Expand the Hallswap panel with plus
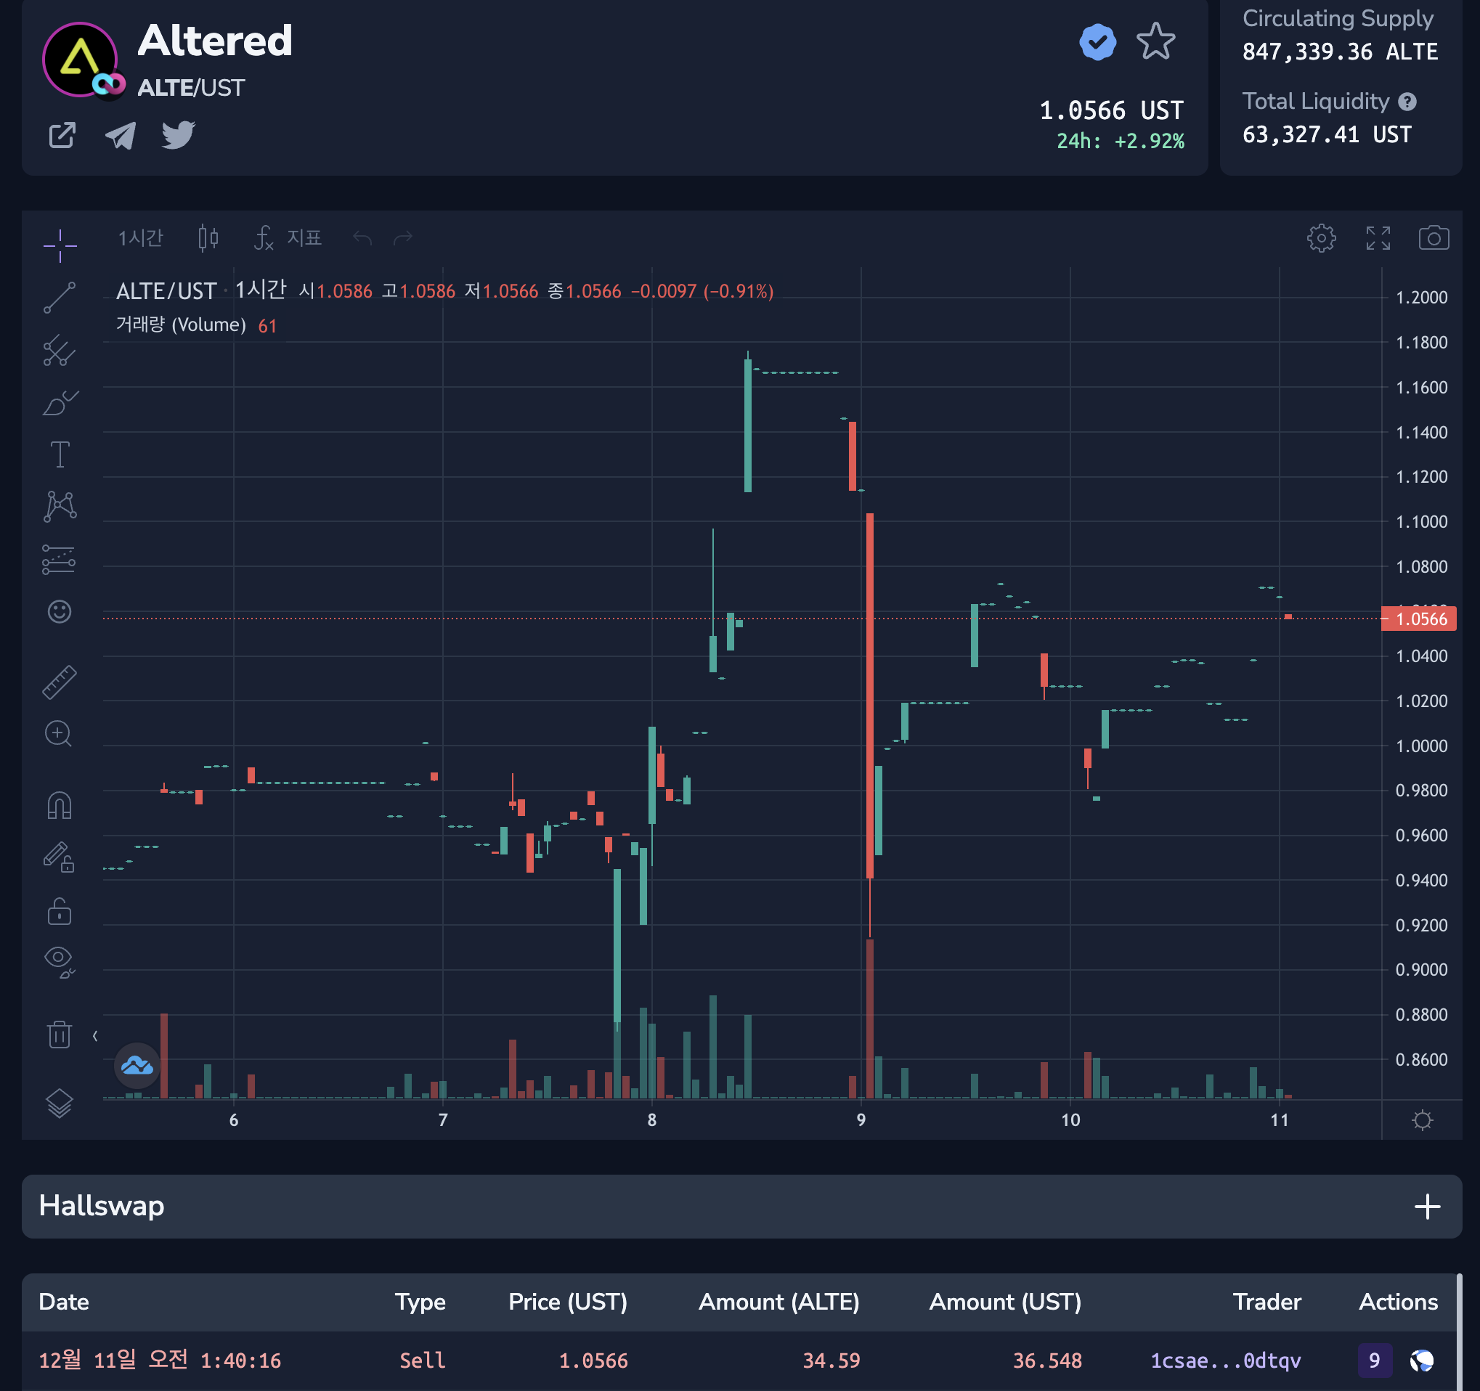The image size is (1480, 1391). tap(1426, 1207)
